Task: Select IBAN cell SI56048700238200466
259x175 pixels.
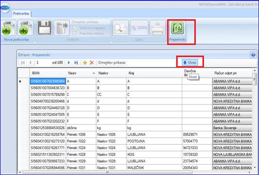Action: (x=48, y=101)
